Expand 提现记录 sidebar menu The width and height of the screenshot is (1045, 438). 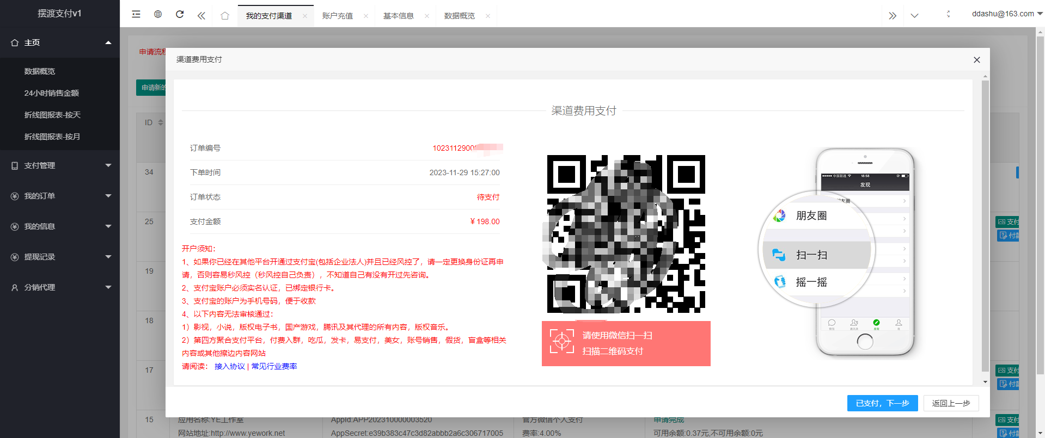point(60,257)
